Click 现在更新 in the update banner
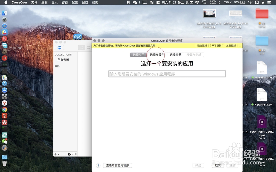Image resolution: width=276 pixels, height=172 pixels. pyautogui.click(x=202, y=46)
